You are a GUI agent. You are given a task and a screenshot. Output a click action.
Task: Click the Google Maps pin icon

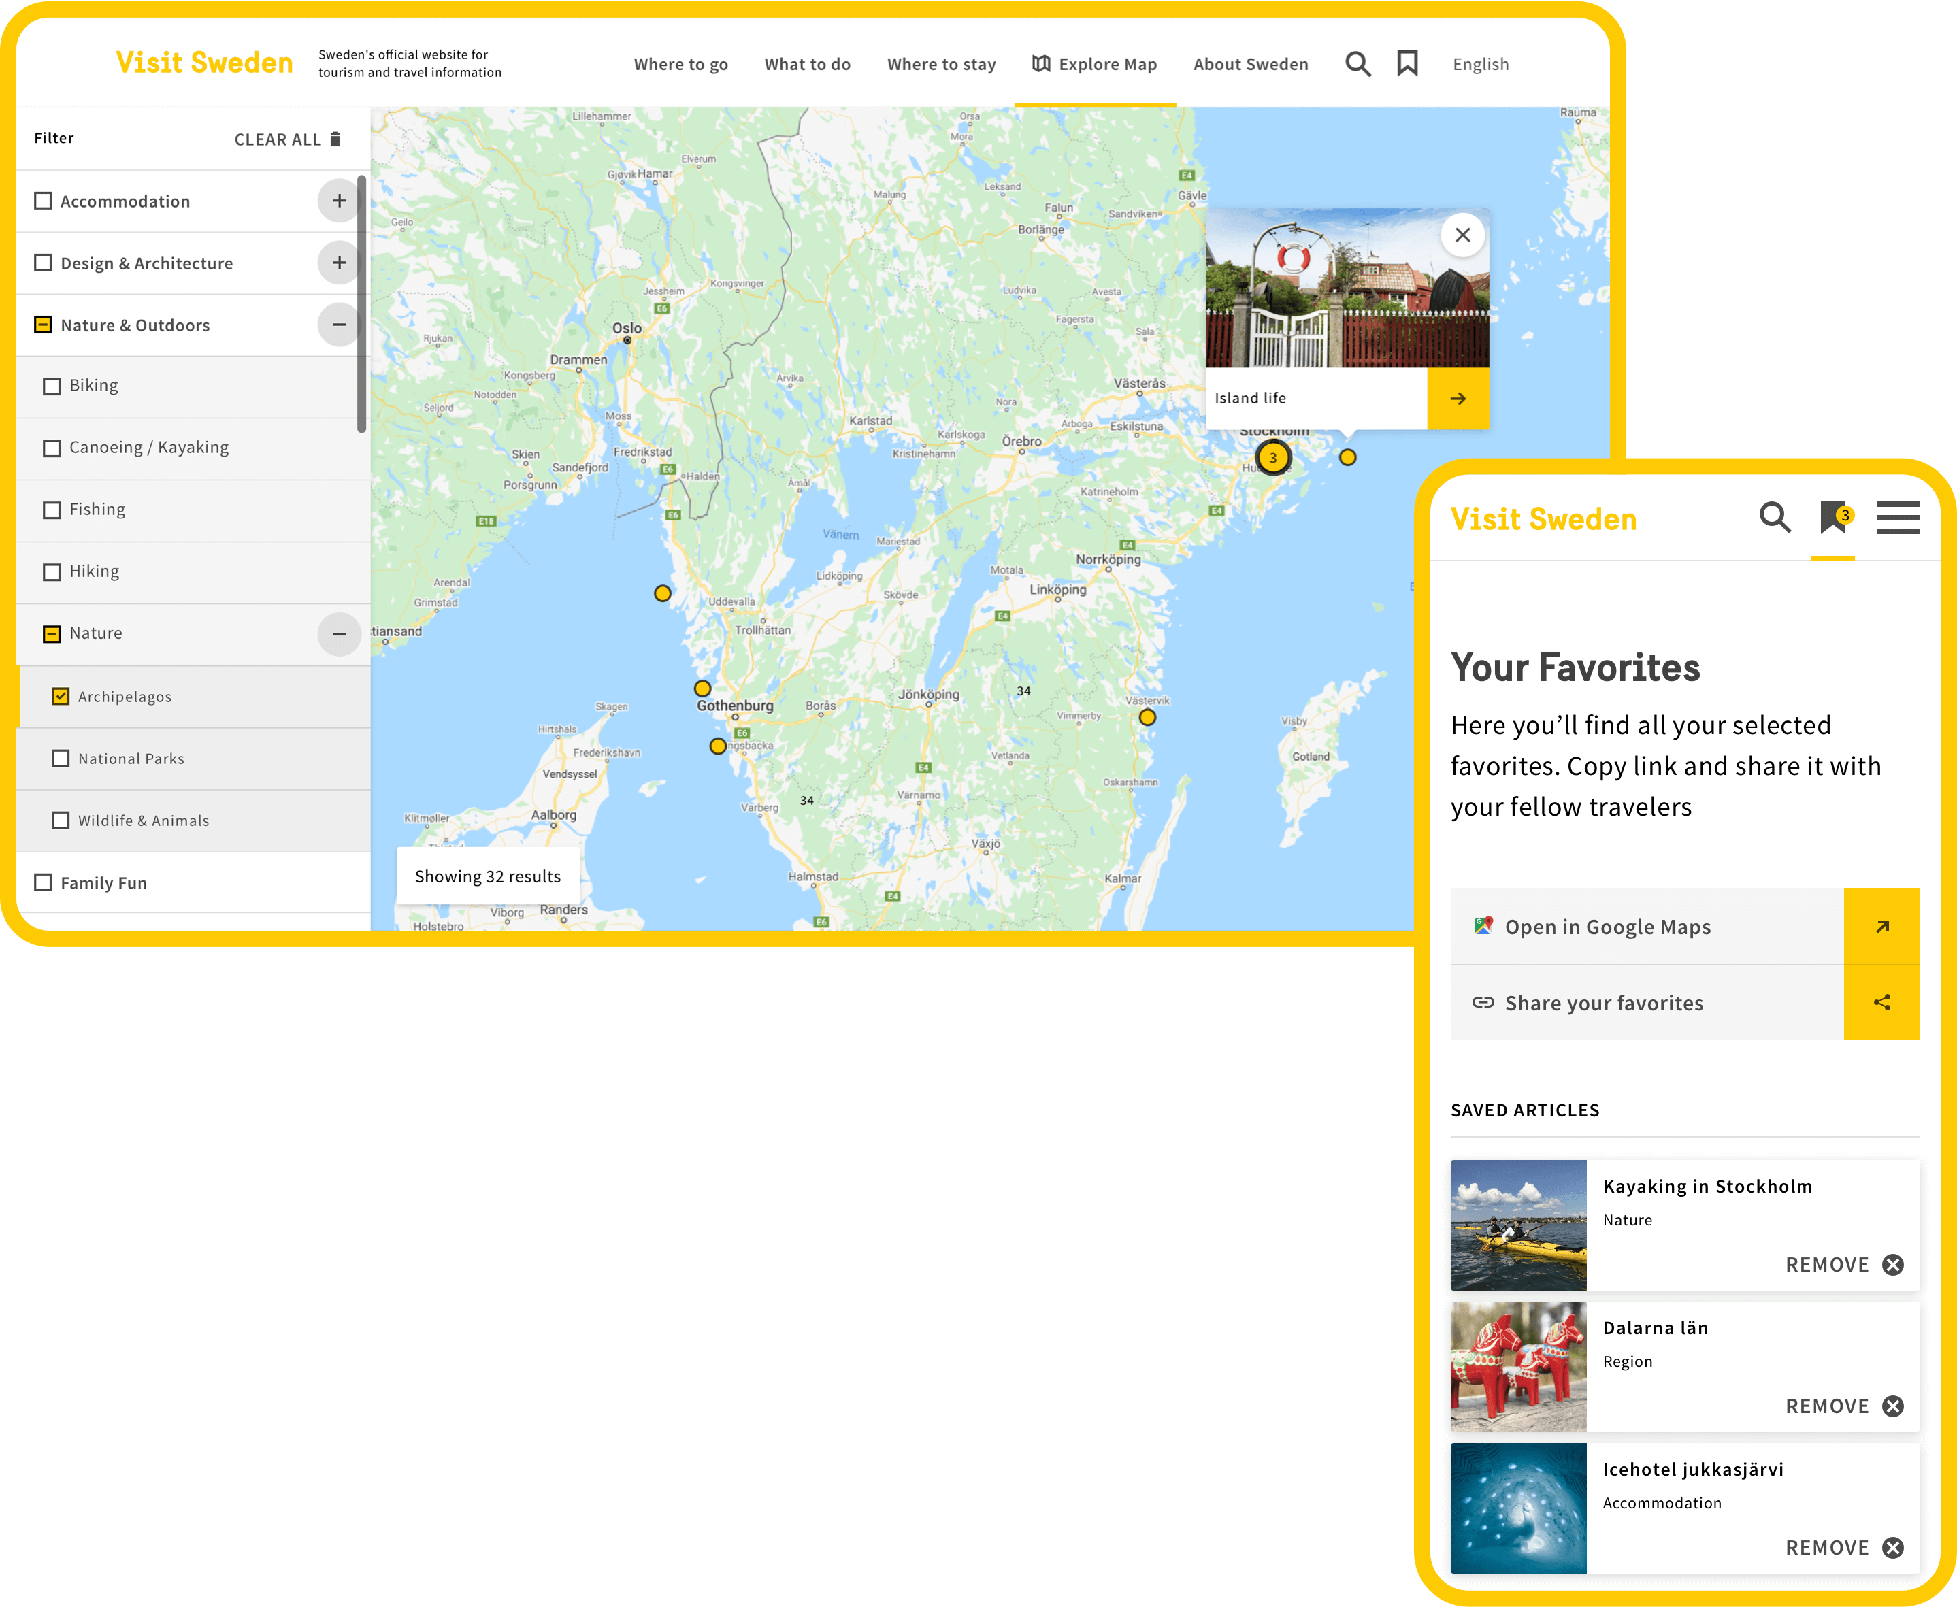1483,926
